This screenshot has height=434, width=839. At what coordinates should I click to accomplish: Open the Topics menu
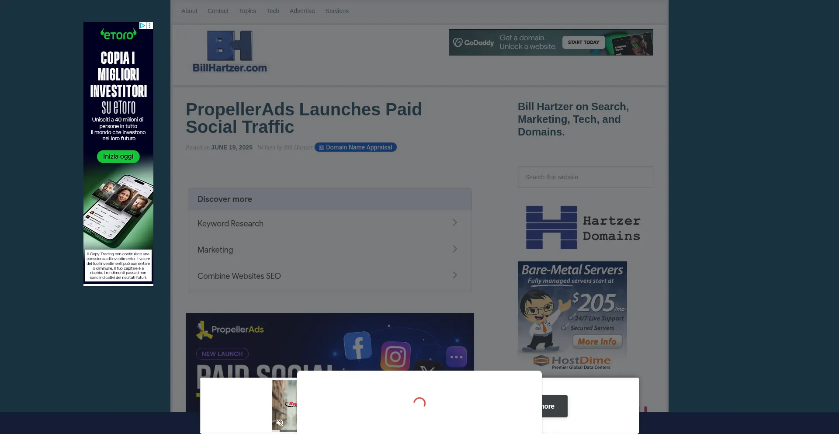(x=247, y=11)
